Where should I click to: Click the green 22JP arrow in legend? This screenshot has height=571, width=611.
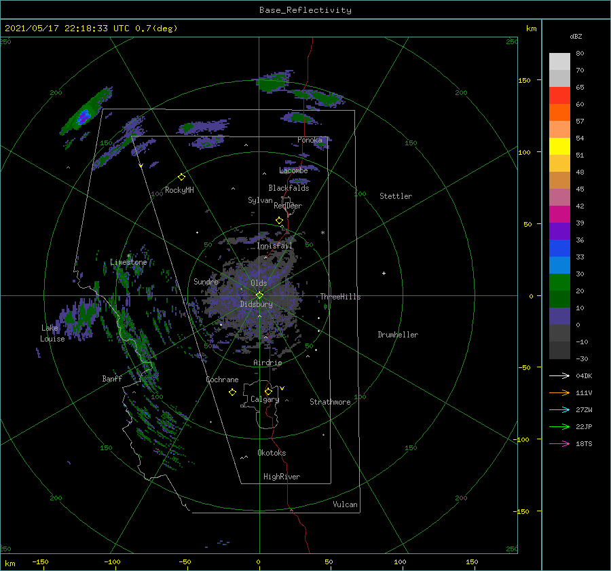[559, 427]
